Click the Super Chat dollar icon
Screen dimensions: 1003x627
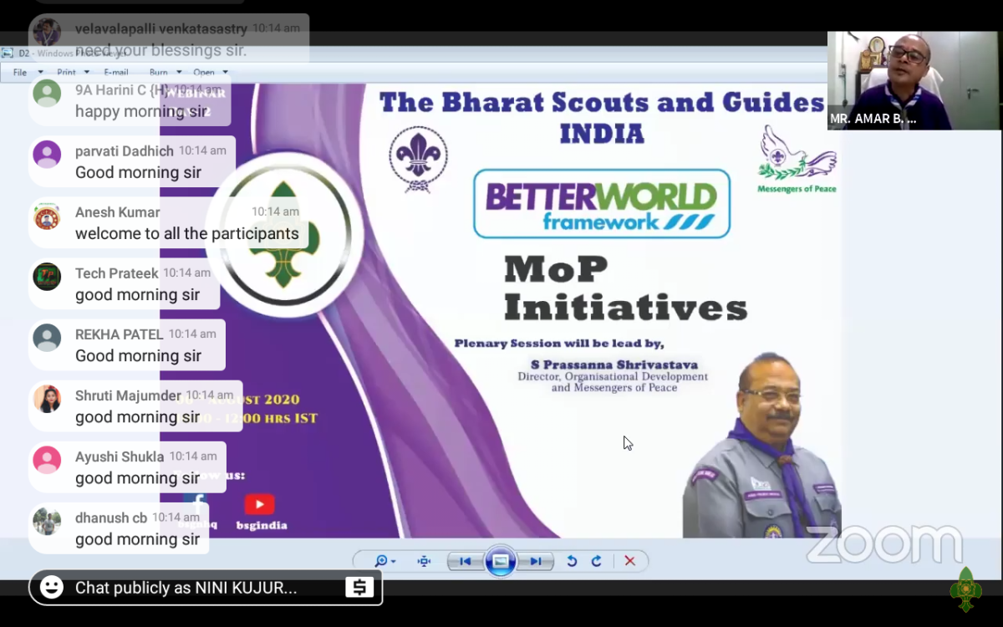(359, 588)
